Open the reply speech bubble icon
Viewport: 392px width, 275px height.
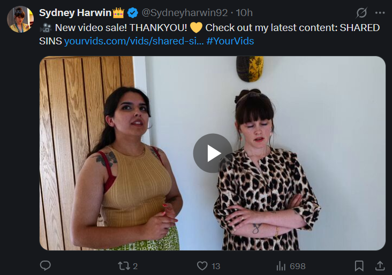click(x=45, y=265)
